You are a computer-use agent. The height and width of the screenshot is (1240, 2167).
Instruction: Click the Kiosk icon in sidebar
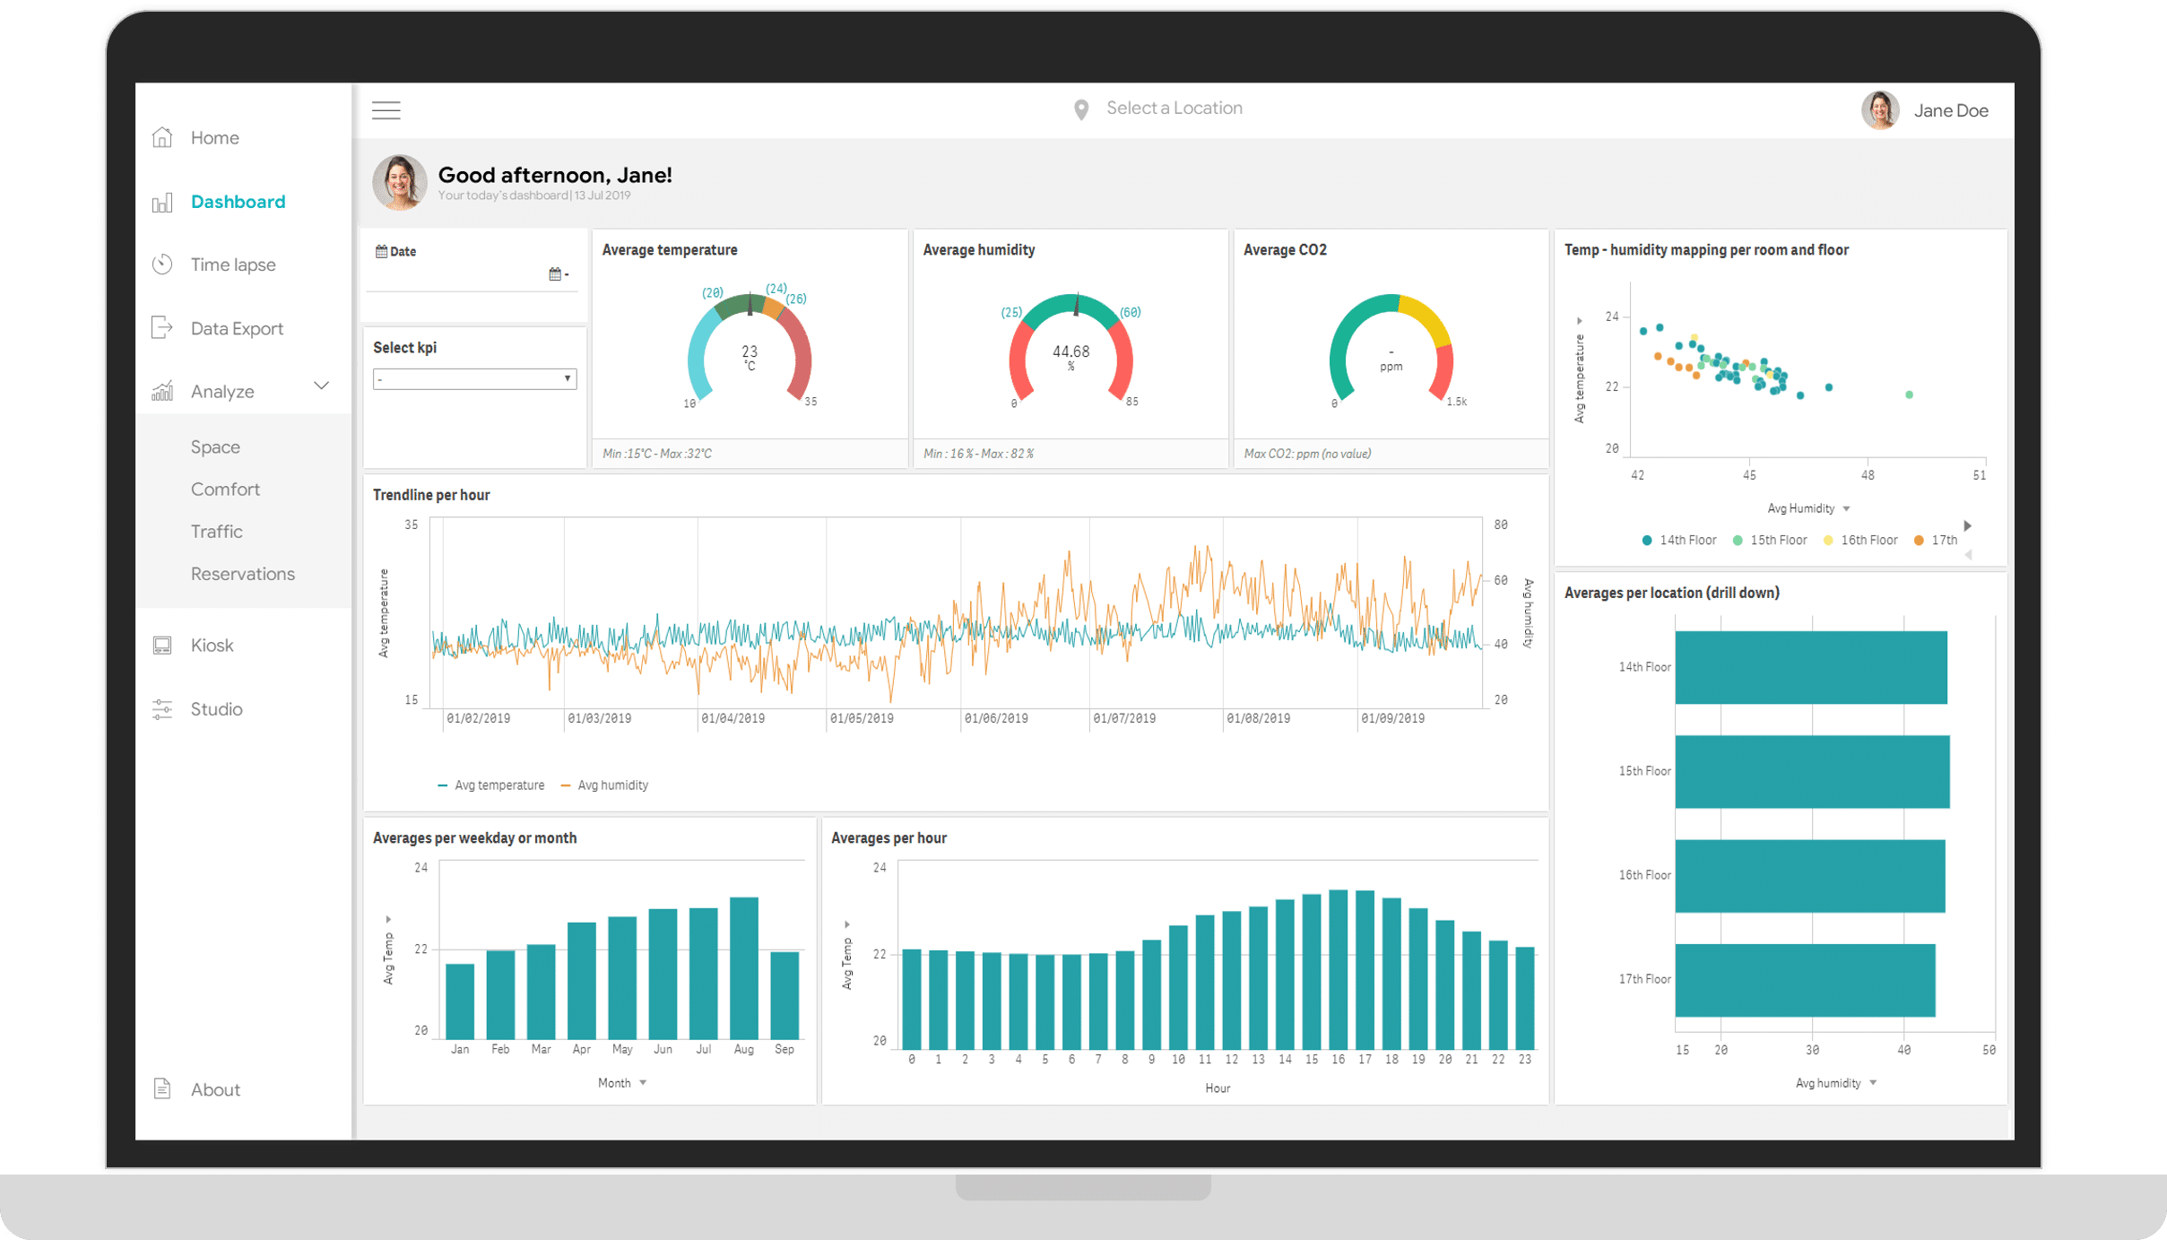160,643
